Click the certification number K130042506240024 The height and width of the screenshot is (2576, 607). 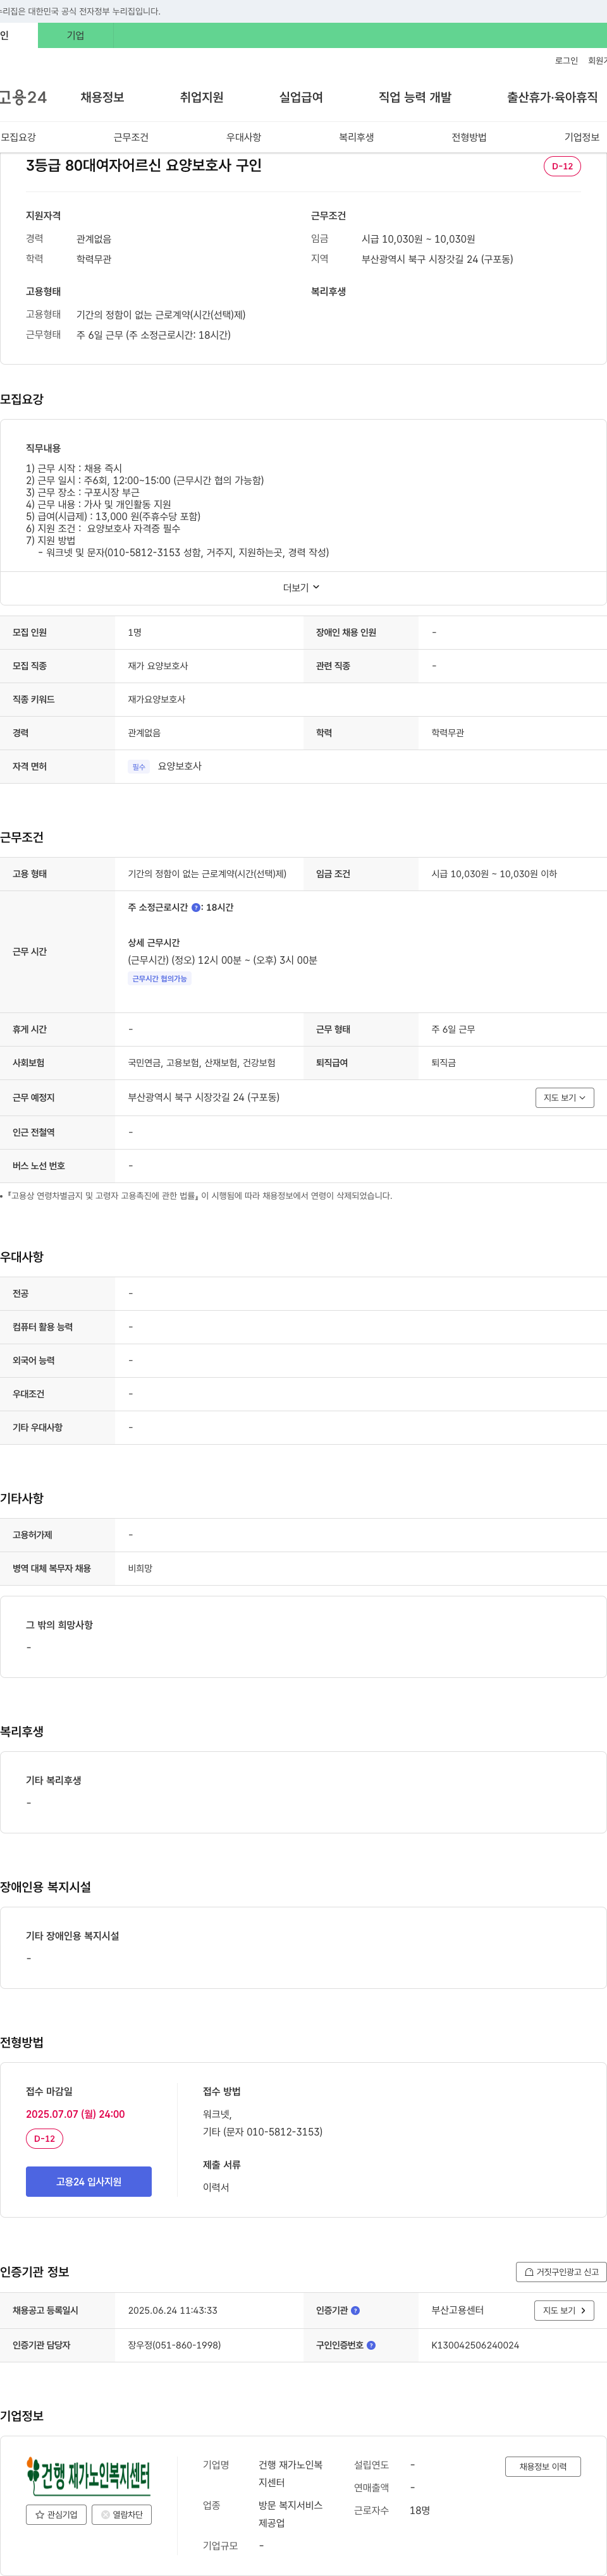pyautogui.click(x=475, y=2345)
